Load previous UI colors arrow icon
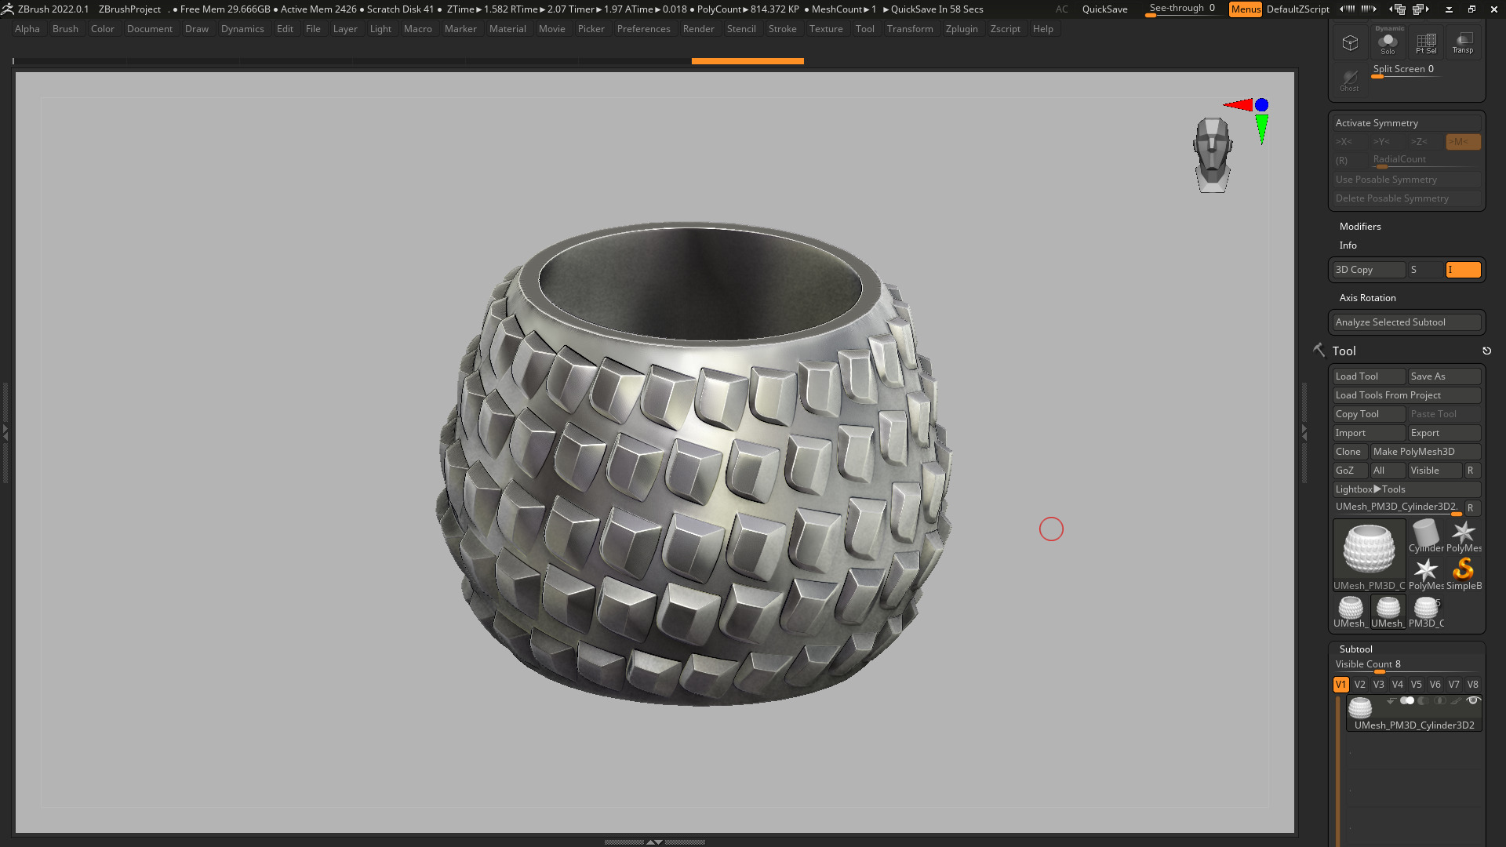The height and width of the screenshot is (847, 1506). pyautogui.click(x=1348, y=9)
